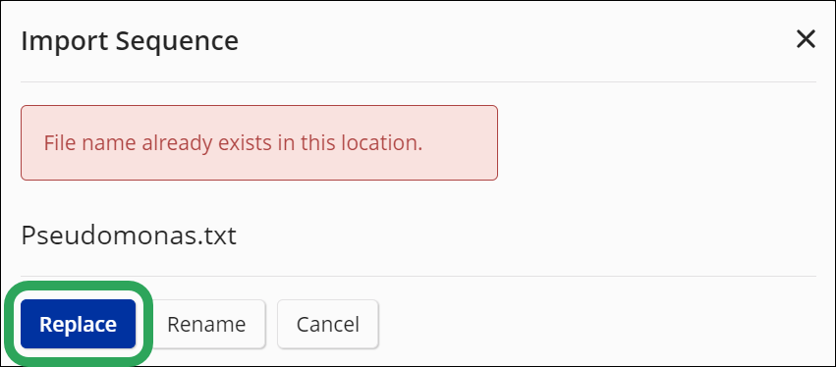Select Cancel beside the Rename button
Screen dimensions: 836x367
(328, 324)
